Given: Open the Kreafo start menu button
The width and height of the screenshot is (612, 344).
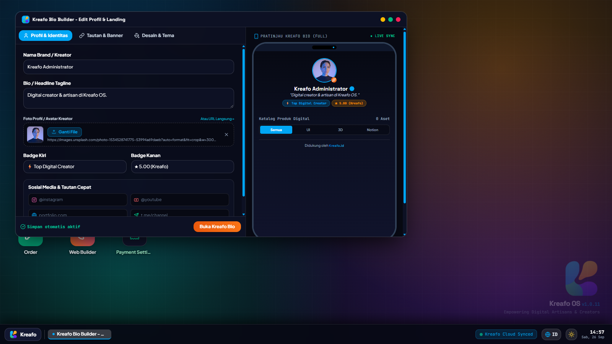Looking at the screenshot, I should (x=23, y=334).
